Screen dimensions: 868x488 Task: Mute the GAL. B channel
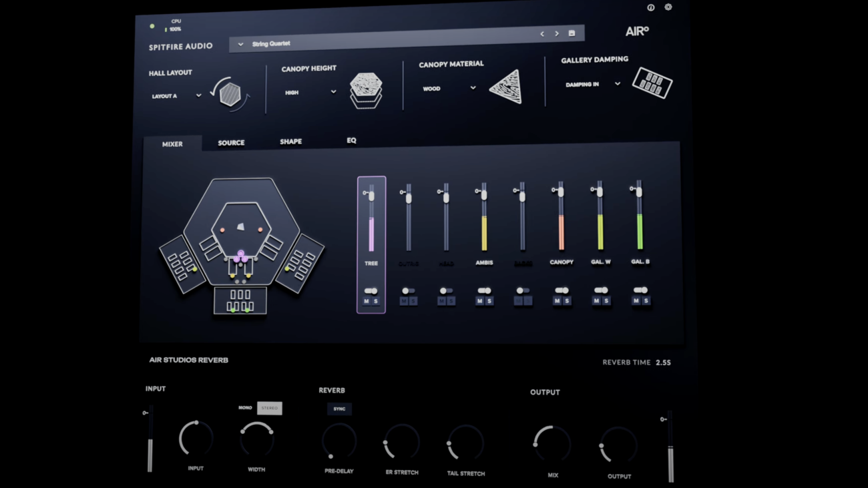(x=636, y=300)
